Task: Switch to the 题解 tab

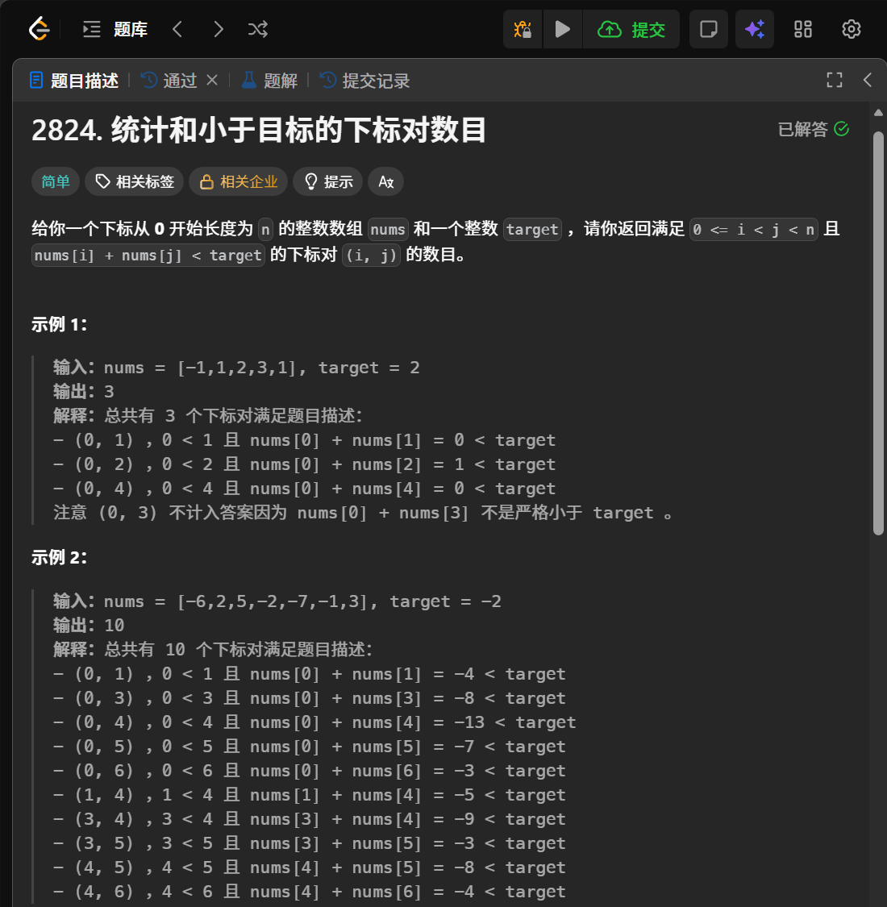Action: (269, 81)
